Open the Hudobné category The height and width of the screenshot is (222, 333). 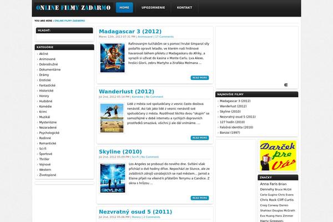point(46,101)
